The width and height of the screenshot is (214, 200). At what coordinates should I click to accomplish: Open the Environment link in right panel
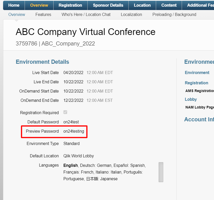coord(197,72)
